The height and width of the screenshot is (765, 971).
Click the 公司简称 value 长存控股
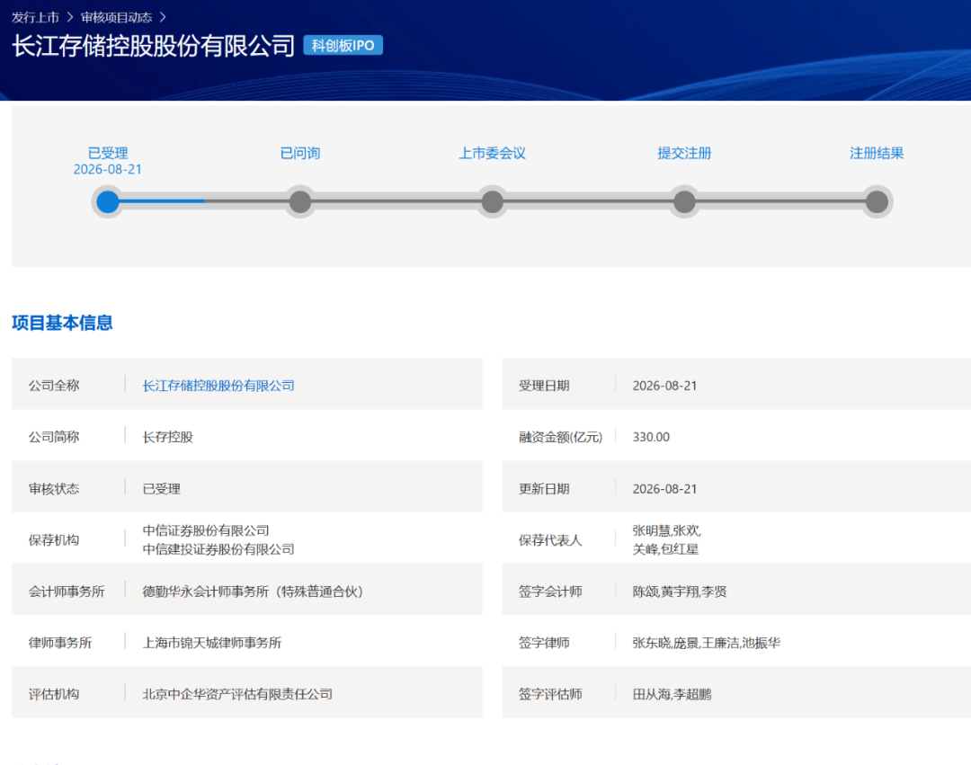pyautogui.click(x=168, y=437)
